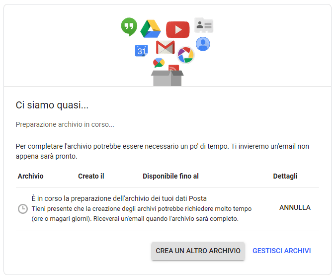Click the Creato il column header

tap(91, 176)
